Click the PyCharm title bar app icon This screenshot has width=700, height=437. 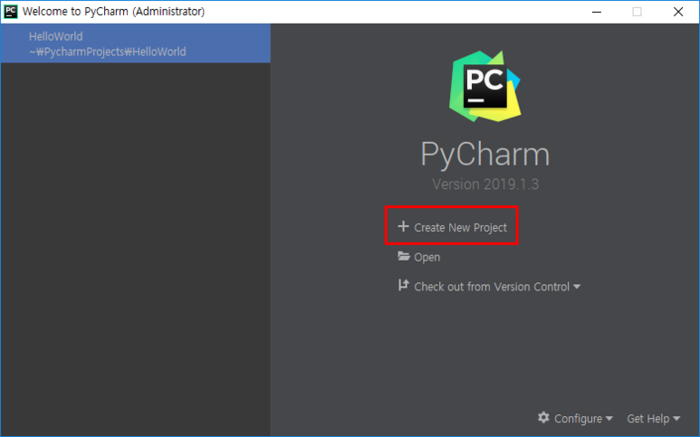pos(10,11)
